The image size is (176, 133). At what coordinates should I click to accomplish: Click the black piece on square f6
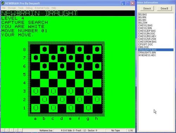point(80,66)
